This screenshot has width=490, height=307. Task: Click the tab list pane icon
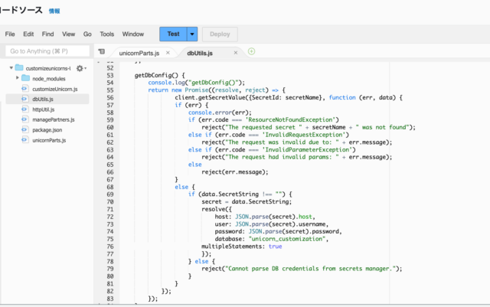pos(101,52)
